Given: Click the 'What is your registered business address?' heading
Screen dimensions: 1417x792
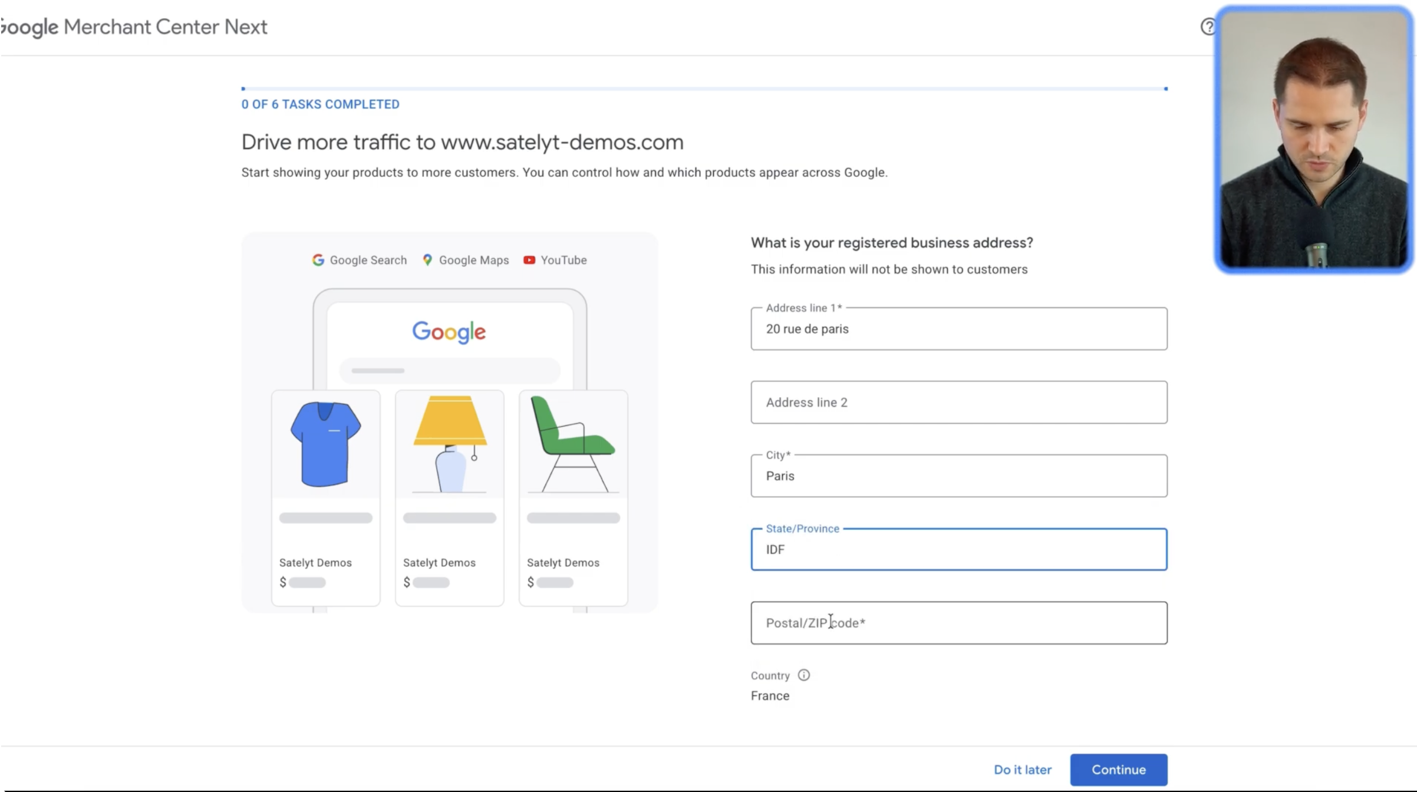Looking at the screenshot, I should (x=892, y=243).
